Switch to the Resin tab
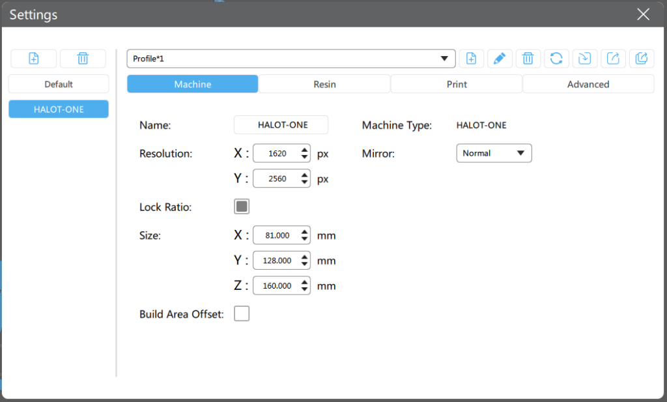The width and height of the screenshot is (667, 402). 324,84
